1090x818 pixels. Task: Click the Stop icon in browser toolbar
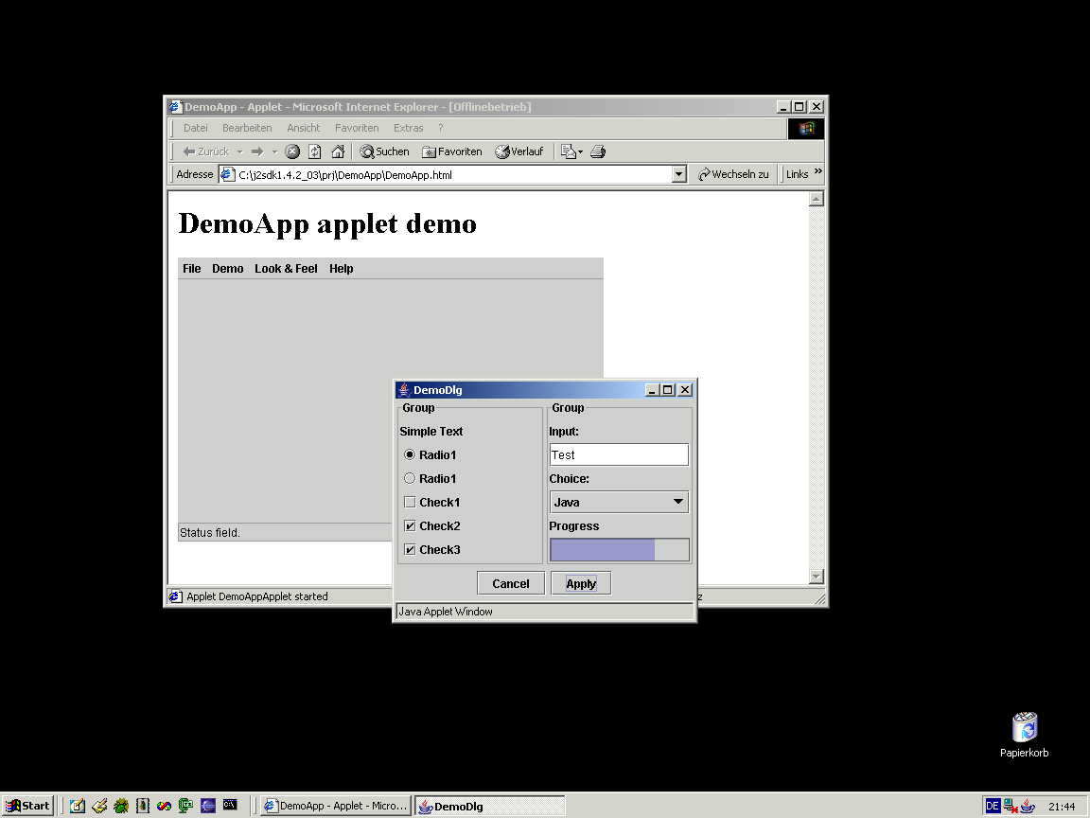point(292,151)
